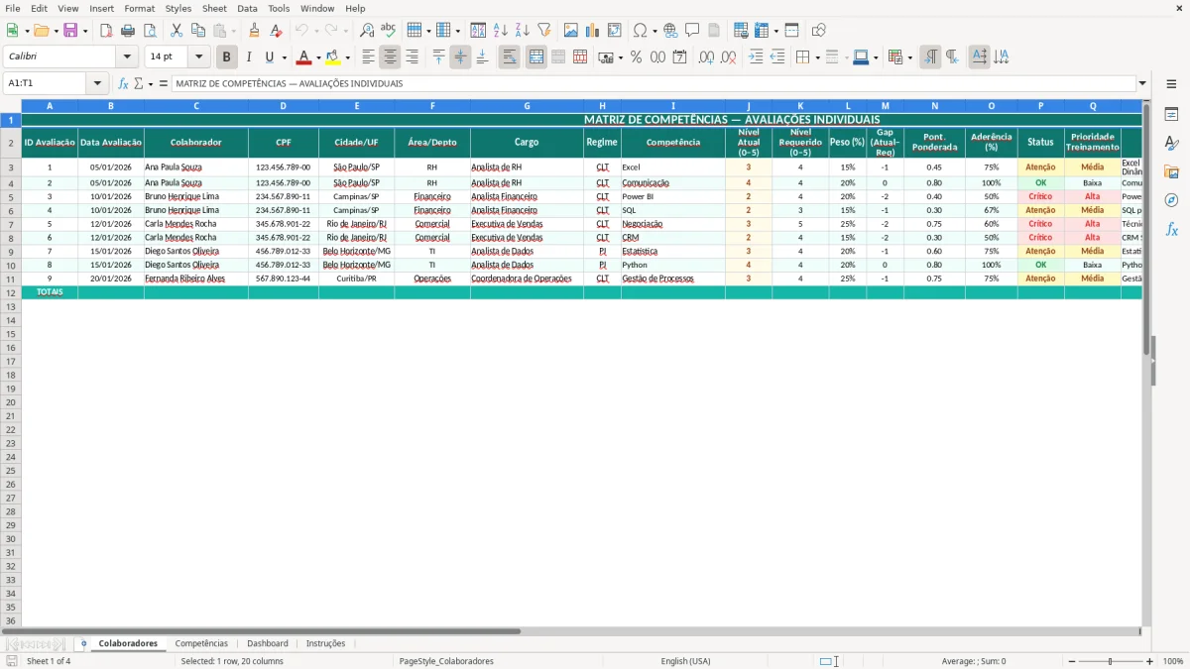
Task: Export the spreadsheet directly as PDF
Action: tap(107, 30)
